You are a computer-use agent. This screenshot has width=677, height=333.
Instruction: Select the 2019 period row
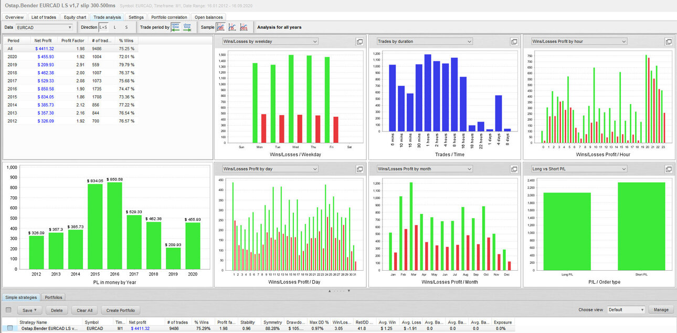[x=70, y=64]
